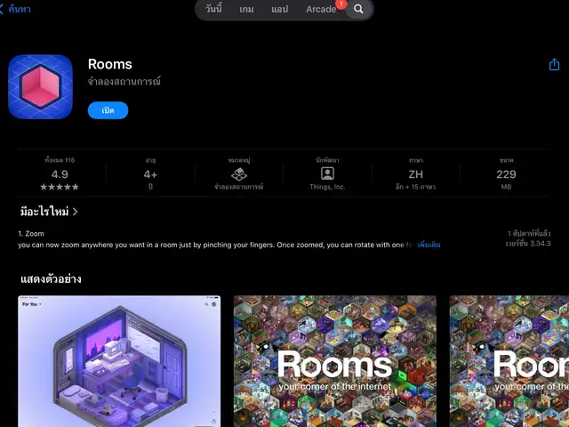Select the Arcade tab
Viewport: 569px width, 427px height.
point(321,9)
